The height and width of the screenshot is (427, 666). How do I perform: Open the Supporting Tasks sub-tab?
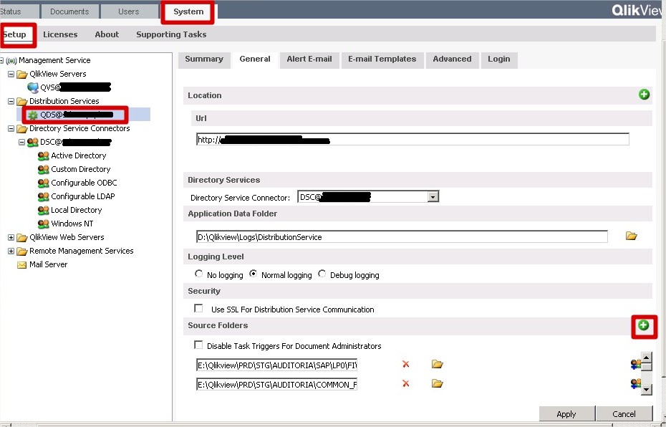pyautogui.click(x=171, y=34)
